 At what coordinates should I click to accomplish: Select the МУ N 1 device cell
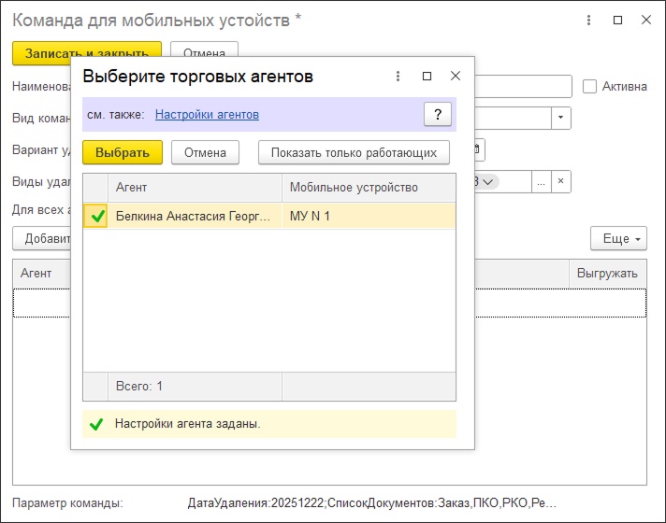[x=369, y=217]
